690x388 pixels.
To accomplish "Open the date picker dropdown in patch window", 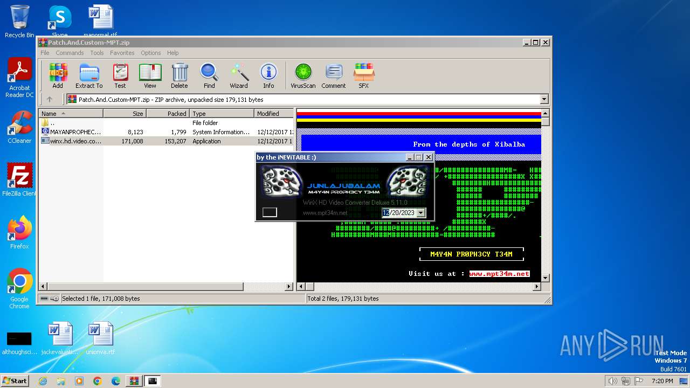I will pos(421,213).
